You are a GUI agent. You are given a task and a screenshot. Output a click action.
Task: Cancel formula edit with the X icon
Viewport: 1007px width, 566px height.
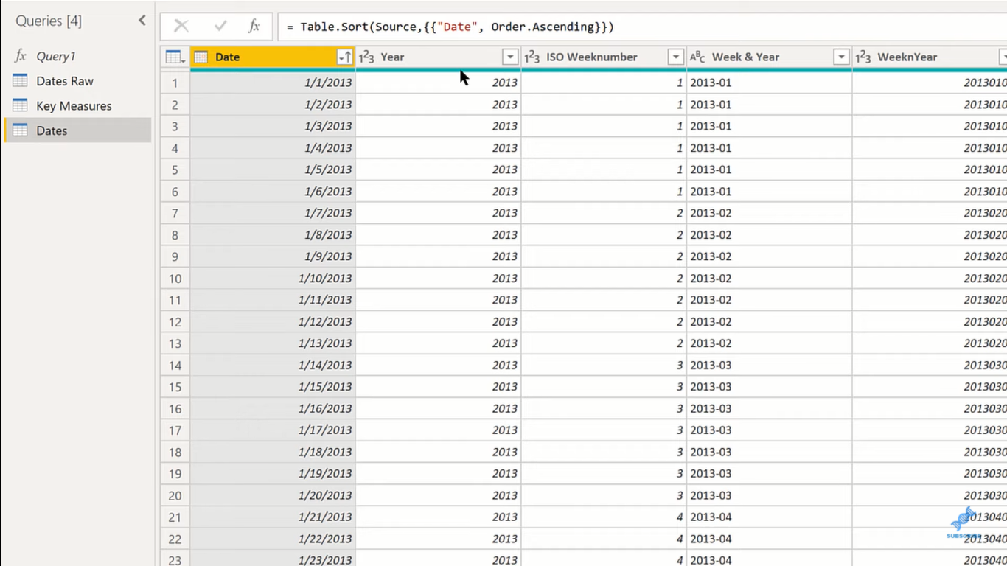pyautogui.click(x=181, y=27)
